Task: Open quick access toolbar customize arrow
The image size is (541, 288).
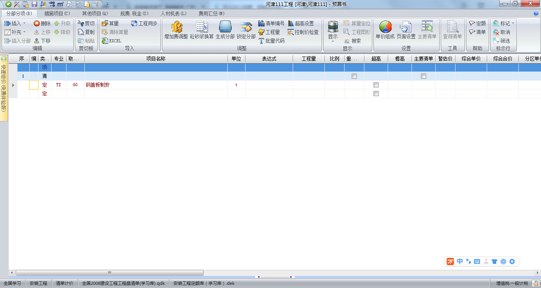Action: tap(107, 4)
